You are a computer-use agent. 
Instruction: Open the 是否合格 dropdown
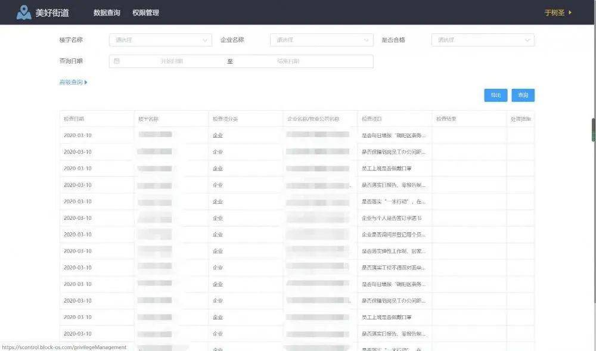483,40
